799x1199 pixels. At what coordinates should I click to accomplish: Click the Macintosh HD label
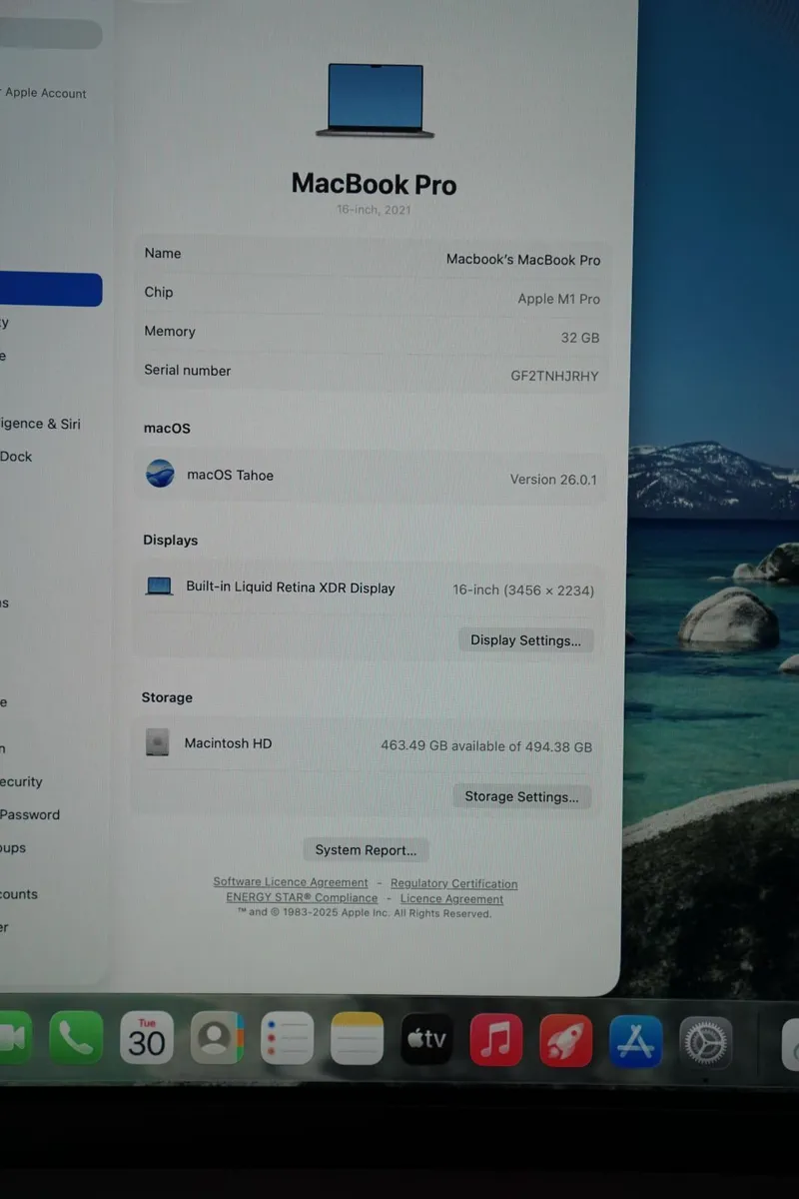pos(228,743)
